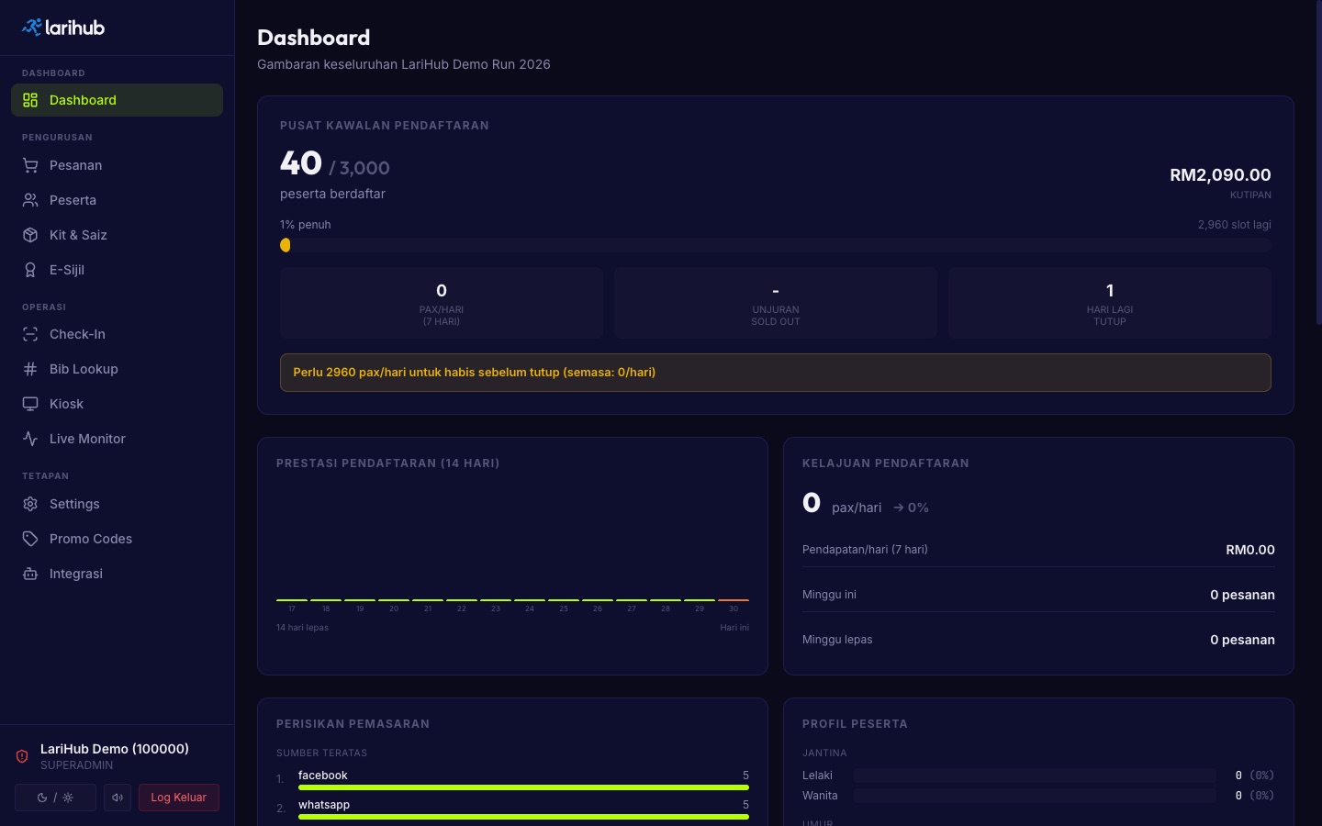The image size is (1322, 826).
Task: Click the UNJURAN SOLD OUT stat card
Action: tap(776, 303)
